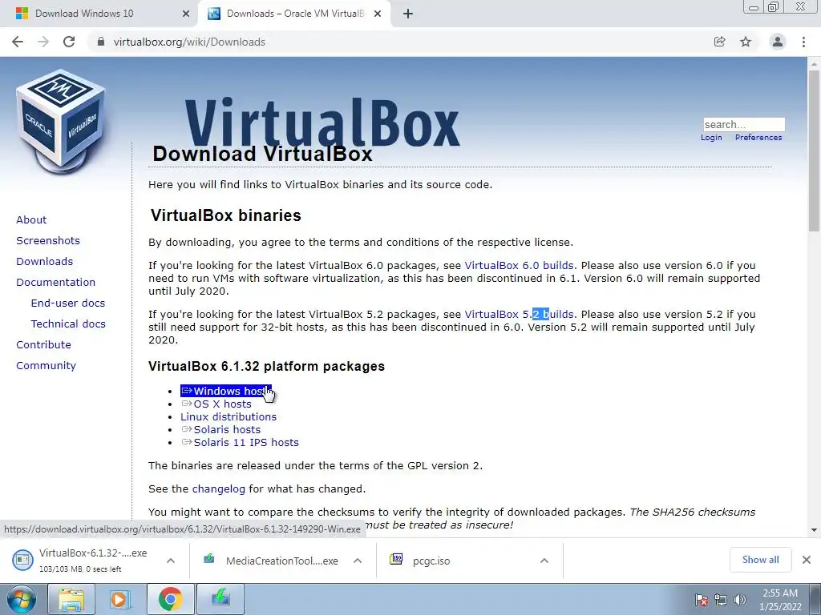Close the downloads shelf

point(807,560)
